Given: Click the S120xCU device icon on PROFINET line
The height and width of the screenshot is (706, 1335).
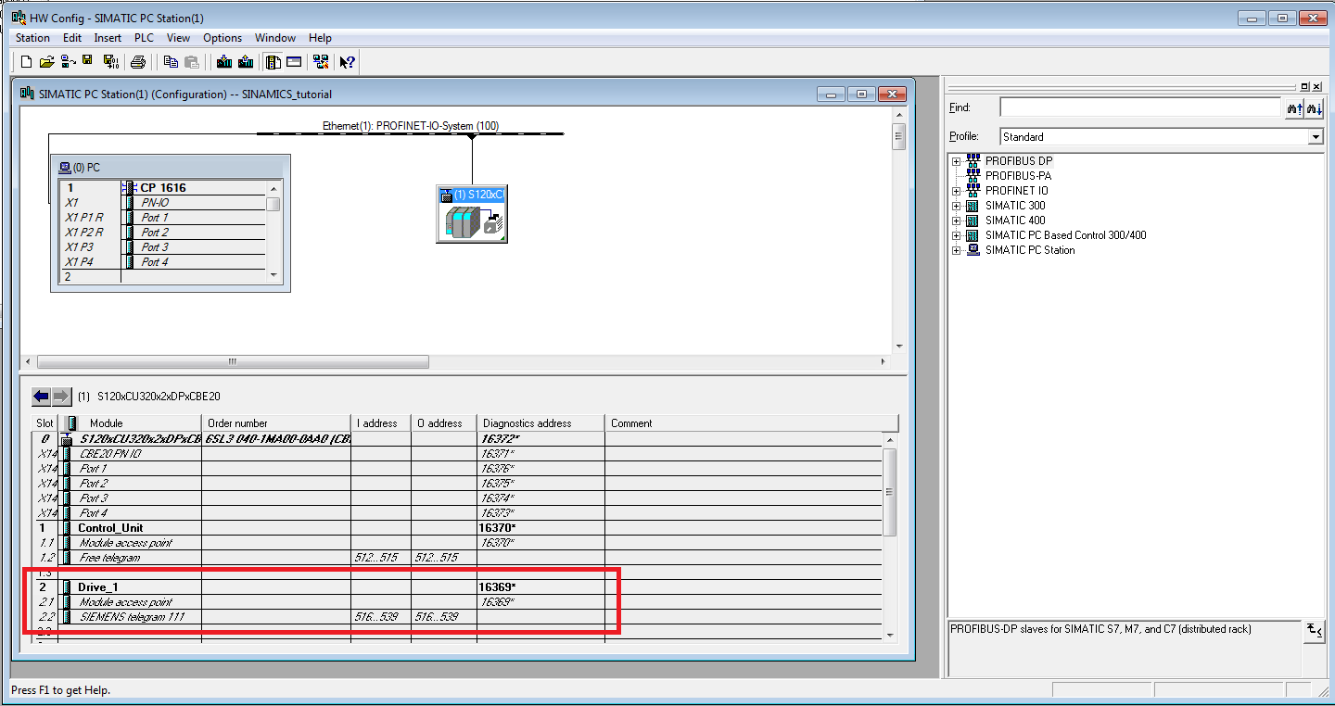Looking at the screenshot, I should tap(473, 215).
